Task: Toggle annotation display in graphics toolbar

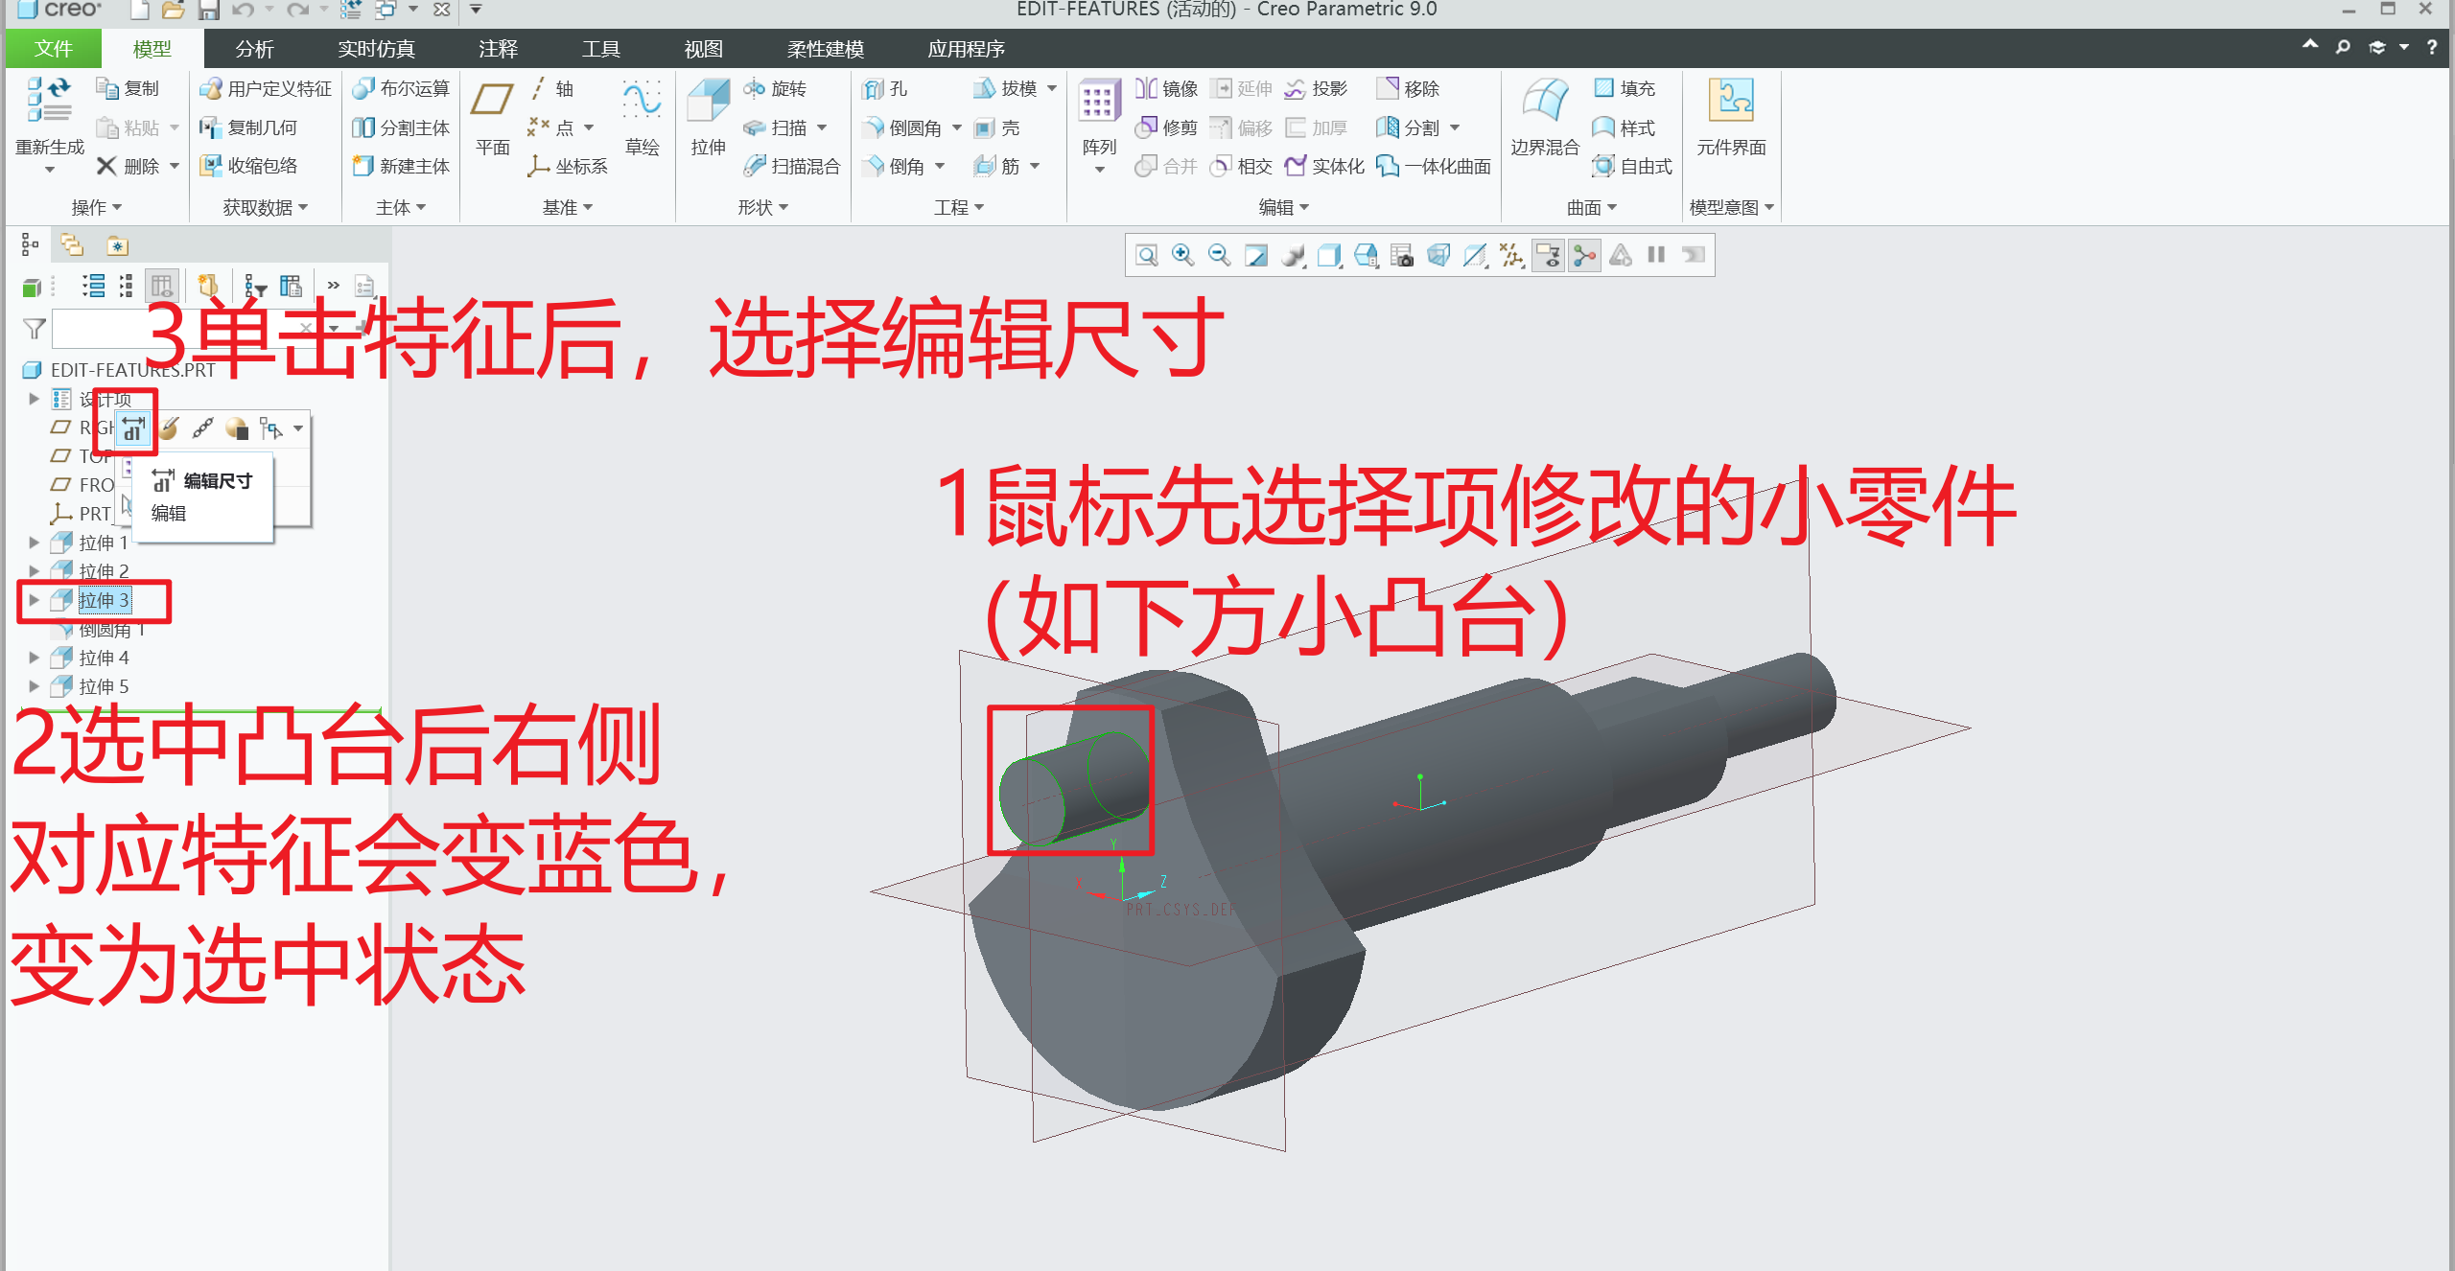Action: coord(1548,256)
